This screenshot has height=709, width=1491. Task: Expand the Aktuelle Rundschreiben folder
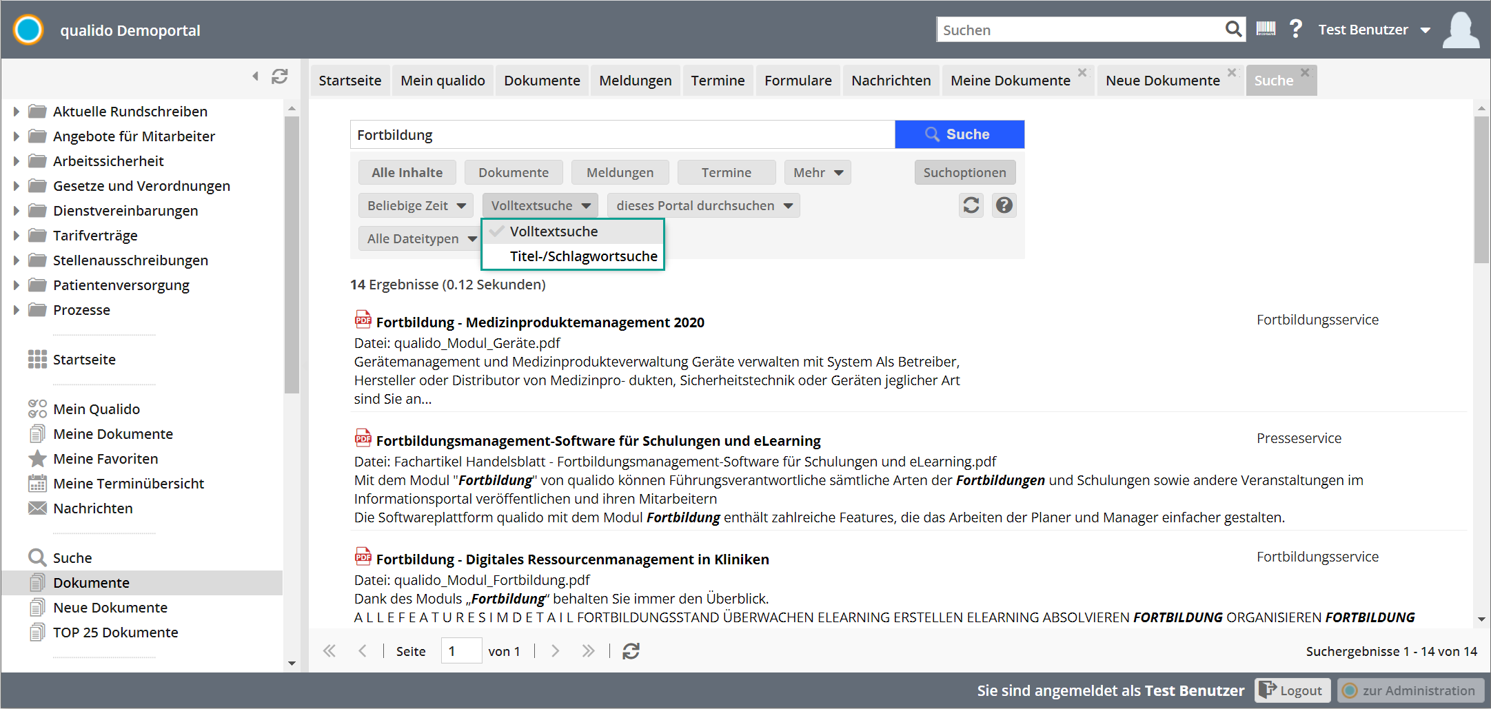pos(16,112)
